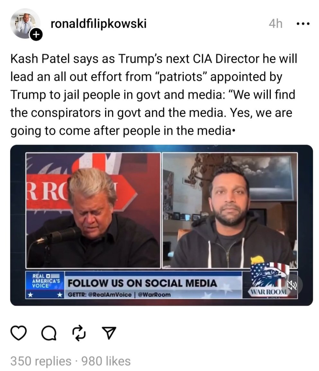Tap the Real America's Voice logo
Viewport: 319px width, 371px height.
pos(45,285)
